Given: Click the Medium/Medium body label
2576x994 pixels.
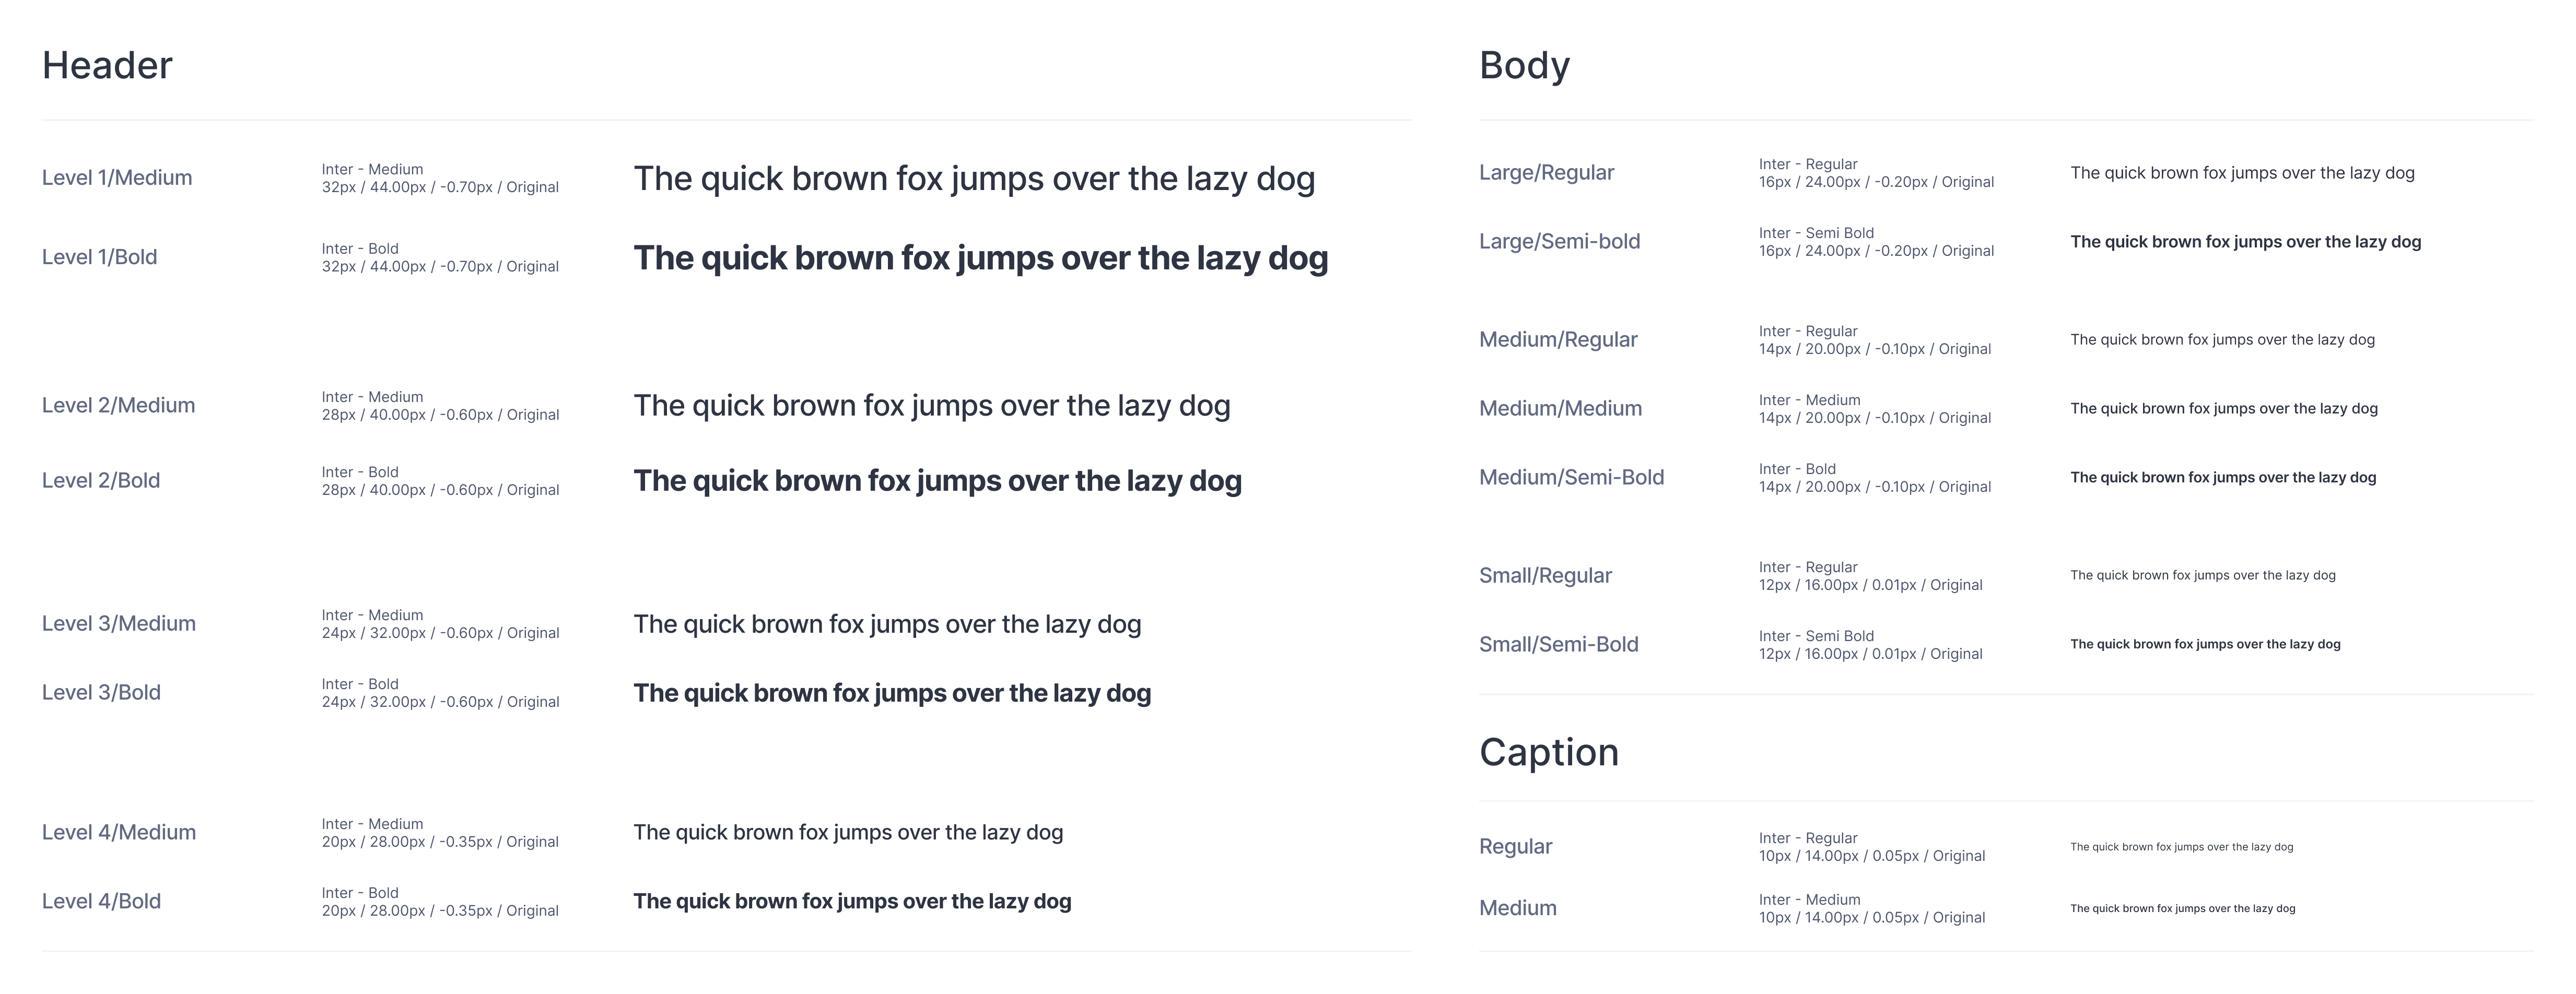Looking at the screenshot, I should tap(1560, 408).
